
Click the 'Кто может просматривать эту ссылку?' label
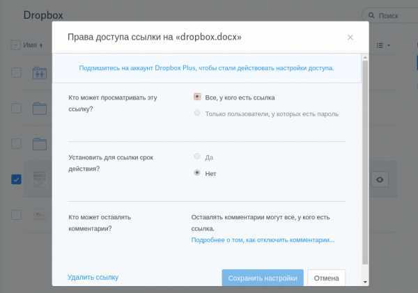[x=113, y=103]
